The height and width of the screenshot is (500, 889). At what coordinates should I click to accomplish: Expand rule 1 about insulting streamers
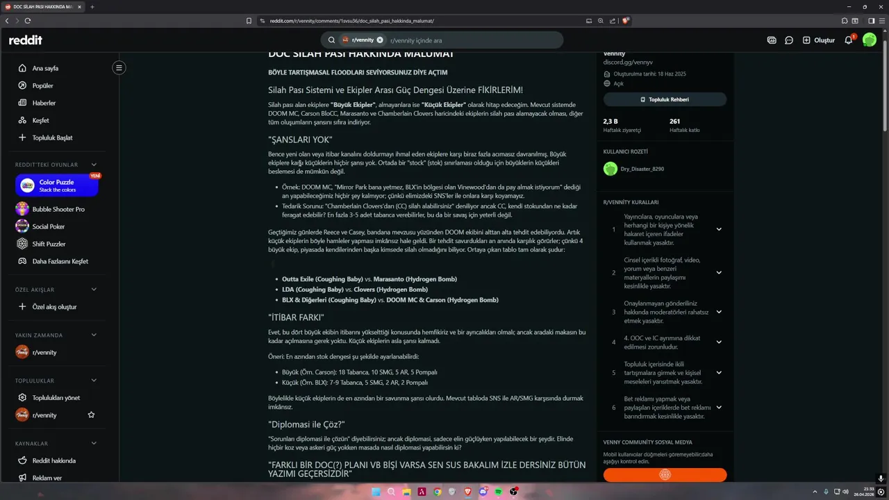coord(719,229)
